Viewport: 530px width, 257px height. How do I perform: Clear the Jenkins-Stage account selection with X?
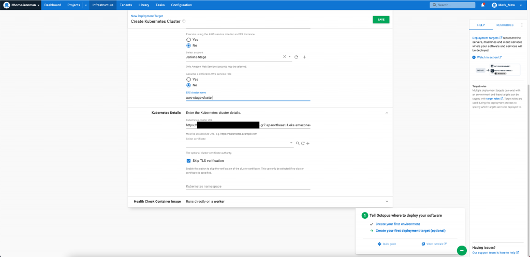click(x=285, y=57)
